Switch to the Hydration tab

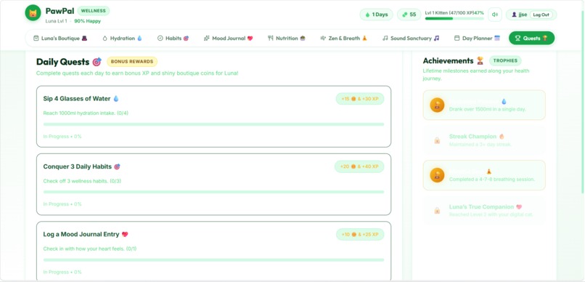click(123, 38)
